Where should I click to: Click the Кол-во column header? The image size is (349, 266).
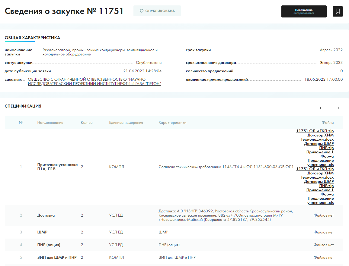(x=87, y=123)
